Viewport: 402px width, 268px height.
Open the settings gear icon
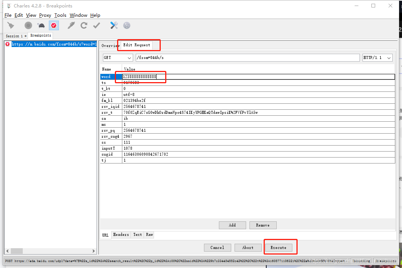pos(127,25)
